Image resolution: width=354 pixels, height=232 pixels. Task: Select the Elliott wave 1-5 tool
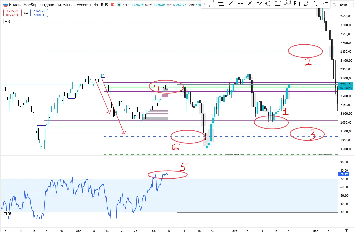pyautogui.click(x=288, y=3)
